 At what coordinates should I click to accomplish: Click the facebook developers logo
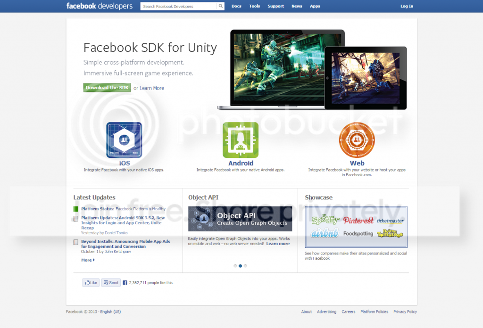tap(100, 6)
